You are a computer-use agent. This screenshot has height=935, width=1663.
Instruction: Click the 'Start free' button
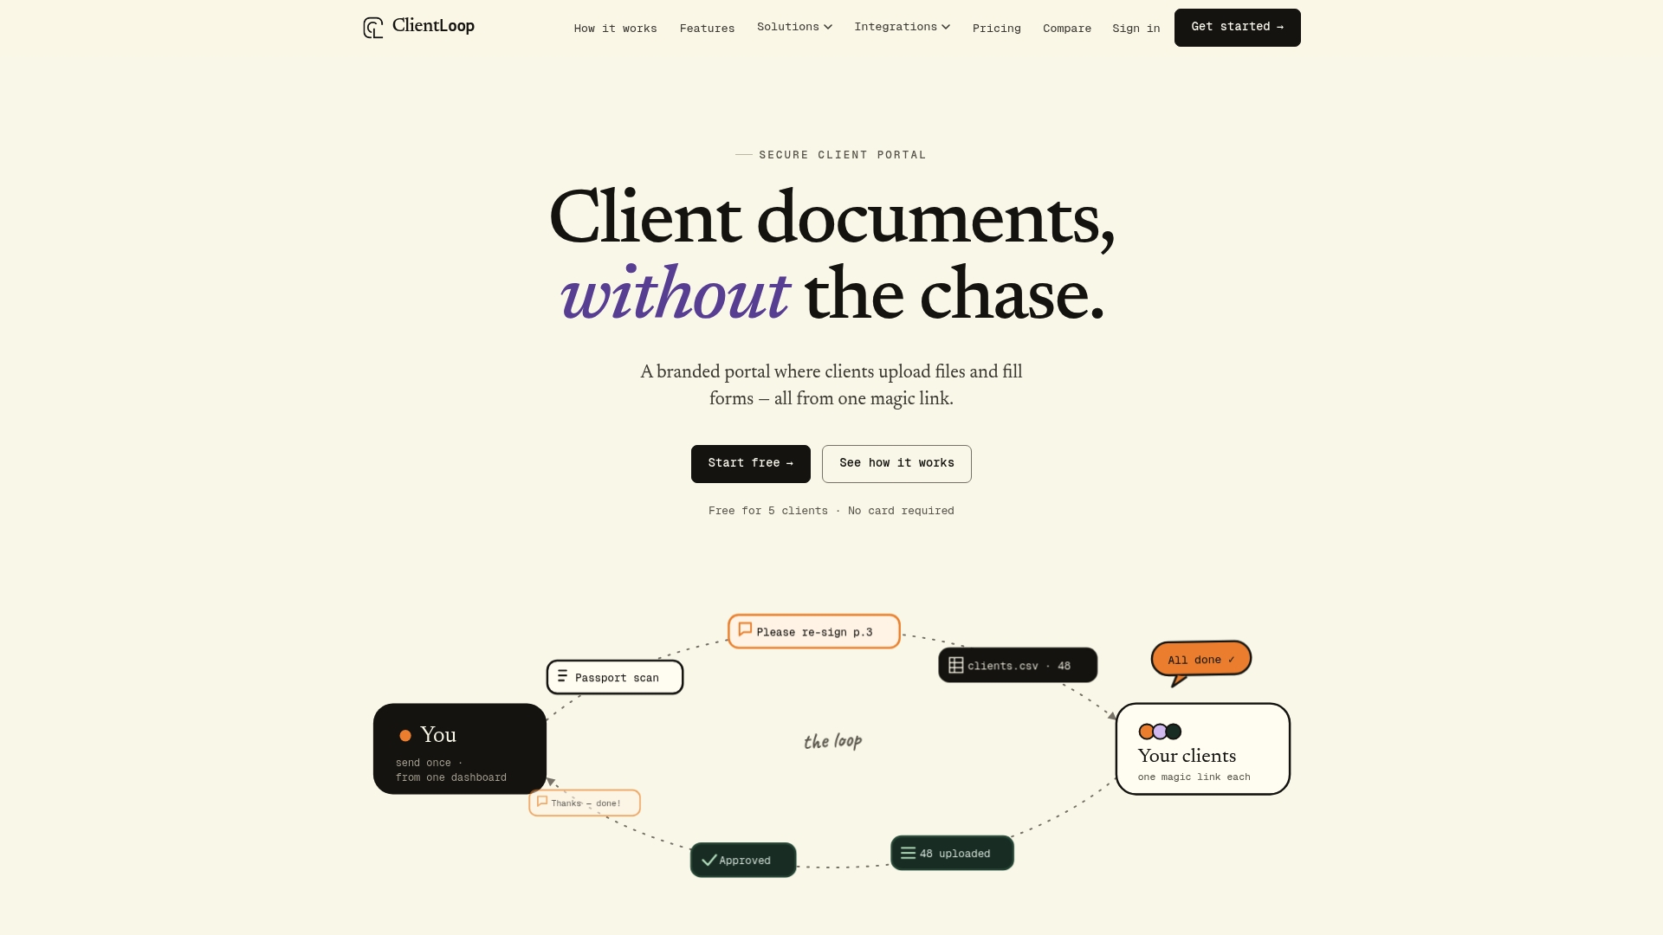(x=750, y=464)
